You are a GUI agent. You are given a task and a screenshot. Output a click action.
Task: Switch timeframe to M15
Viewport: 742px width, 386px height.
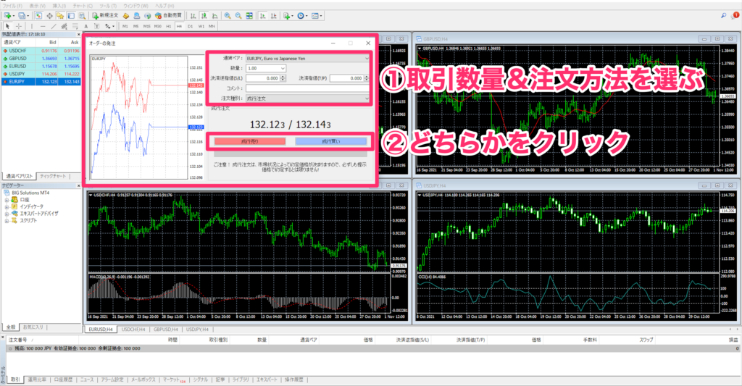point(146,26)
